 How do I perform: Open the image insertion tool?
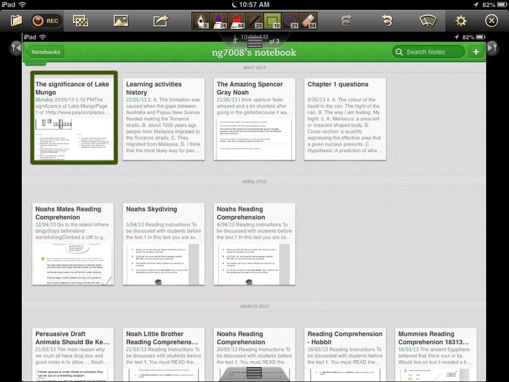click(122, 20)
